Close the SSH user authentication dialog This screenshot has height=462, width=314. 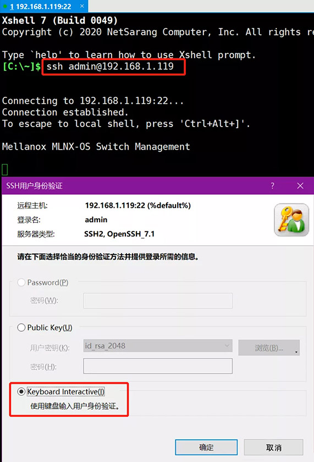coord(300,186)
